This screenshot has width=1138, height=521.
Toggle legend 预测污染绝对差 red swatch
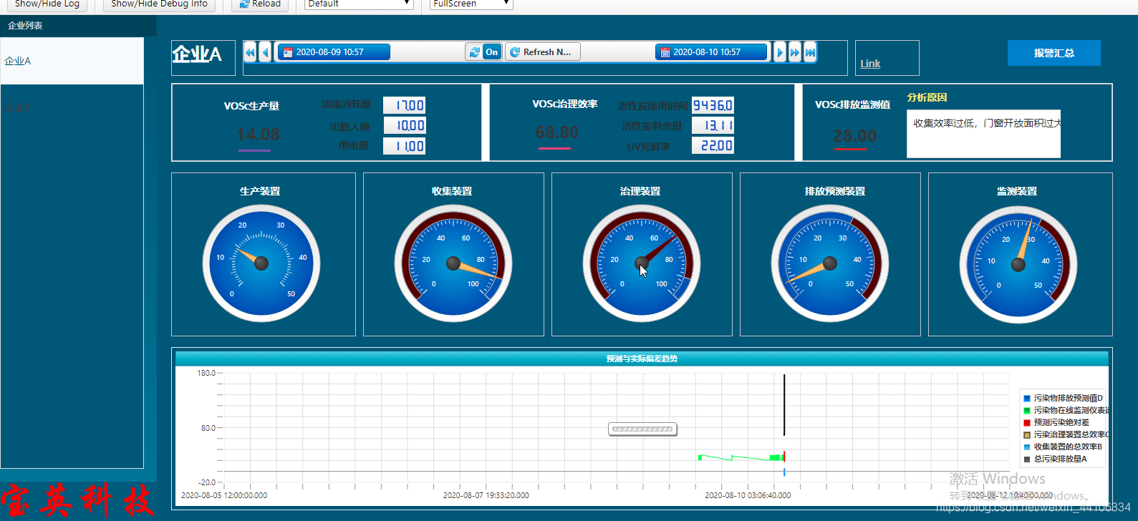[1027, 423]
